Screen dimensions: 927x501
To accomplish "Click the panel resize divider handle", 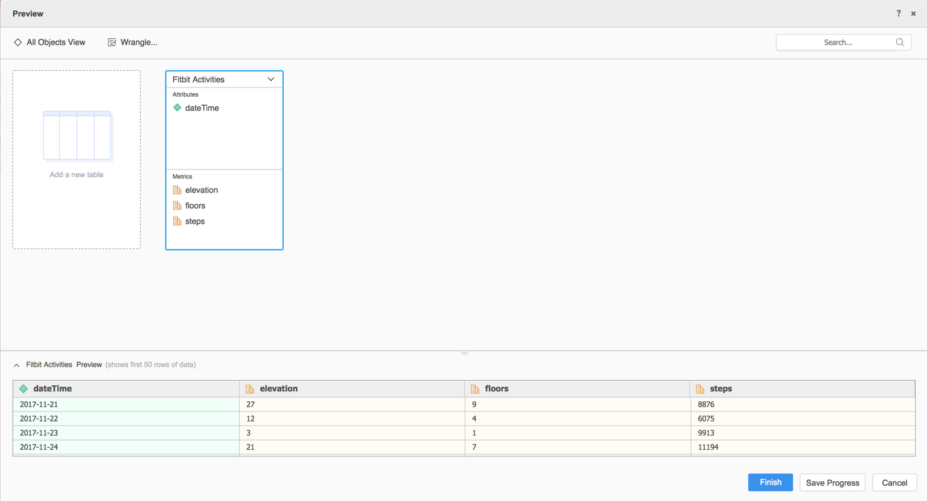I will (464, 353).
